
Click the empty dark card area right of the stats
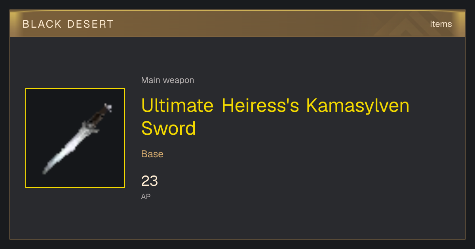point(317,186)
